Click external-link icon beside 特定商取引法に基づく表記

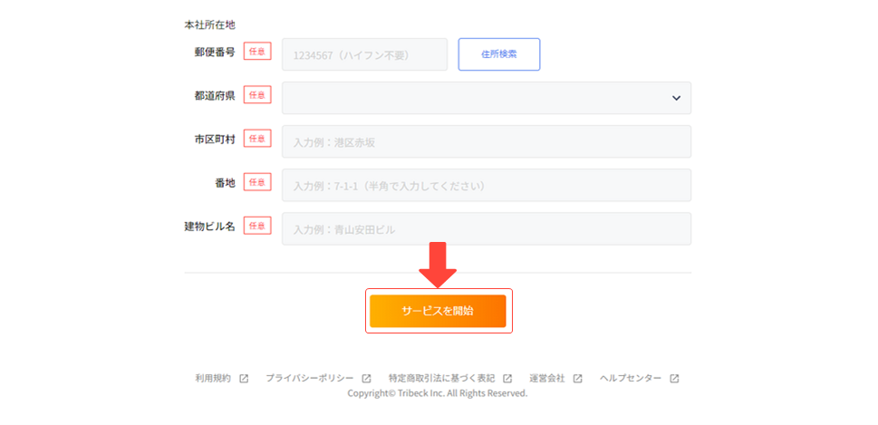(507, 379)
